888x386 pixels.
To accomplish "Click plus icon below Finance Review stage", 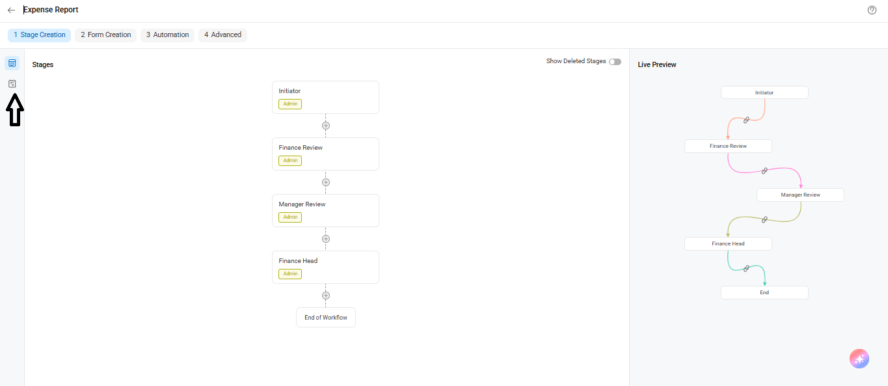I will click(326, 182).
